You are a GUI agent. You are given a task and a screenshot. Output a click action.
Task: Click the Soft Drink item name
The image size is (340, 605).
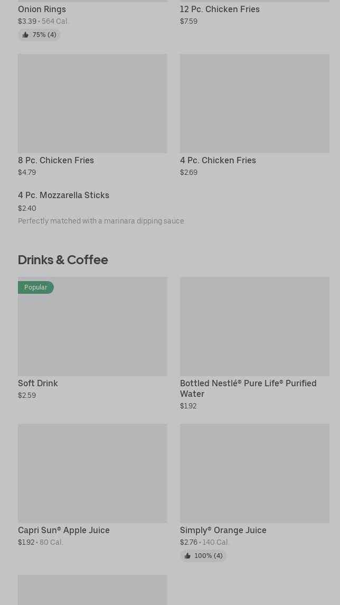point(38,383)
